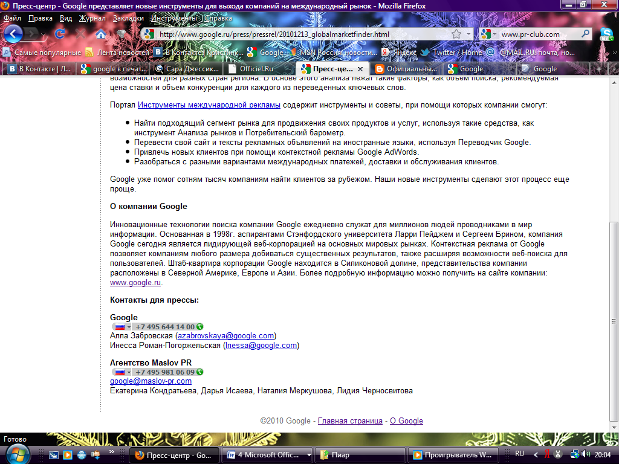Image resolution: width=619 pixels, height=464 pixels.
Task: Click the search magnifier icon
Action: point(585,34)
